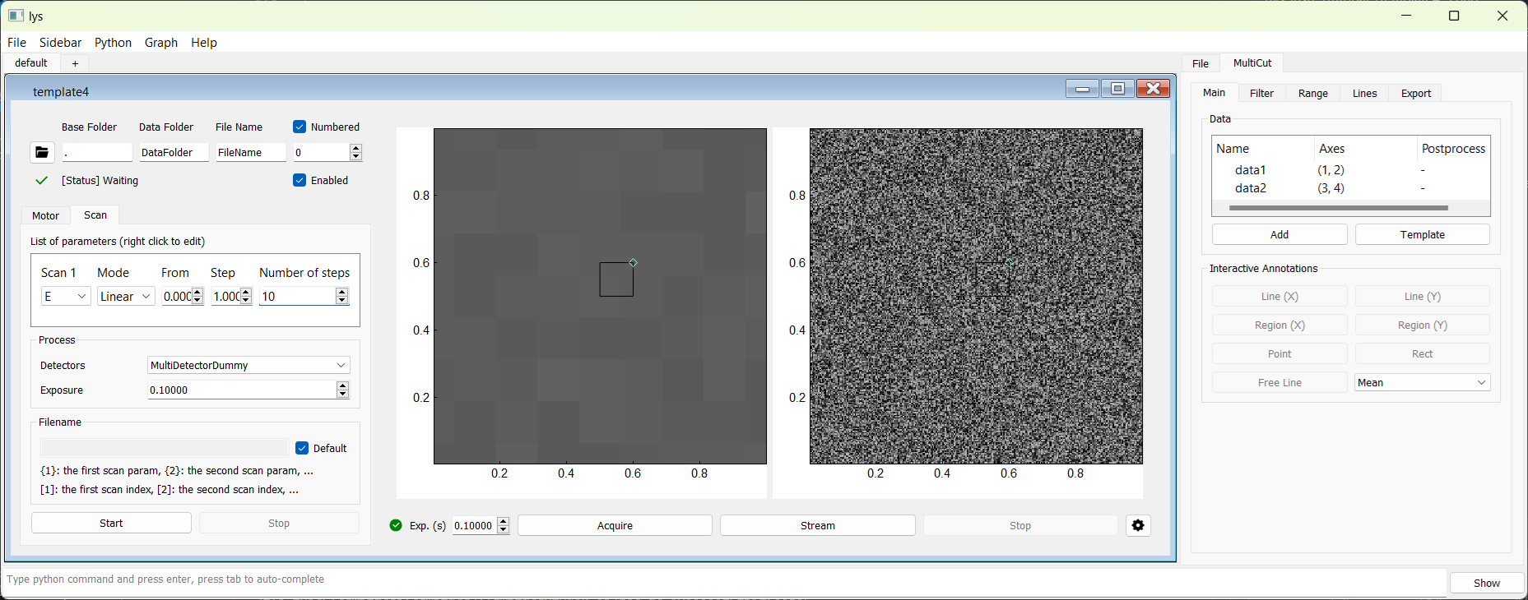Open detector settings with the gear icon
Viewport: 1528px width, 600px height.
(1138, 526)
